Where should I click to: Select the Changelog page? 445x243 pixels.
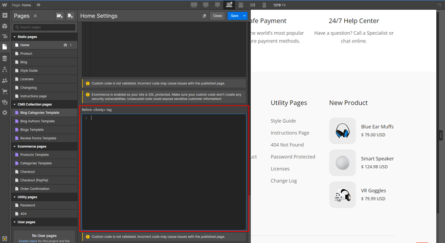pos(44,87)
